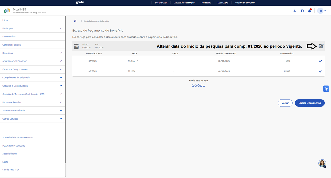Viewport: 331px width, 178px height.
Task: Open Autenticidade de Documentos link
Action: coord(17,138)
